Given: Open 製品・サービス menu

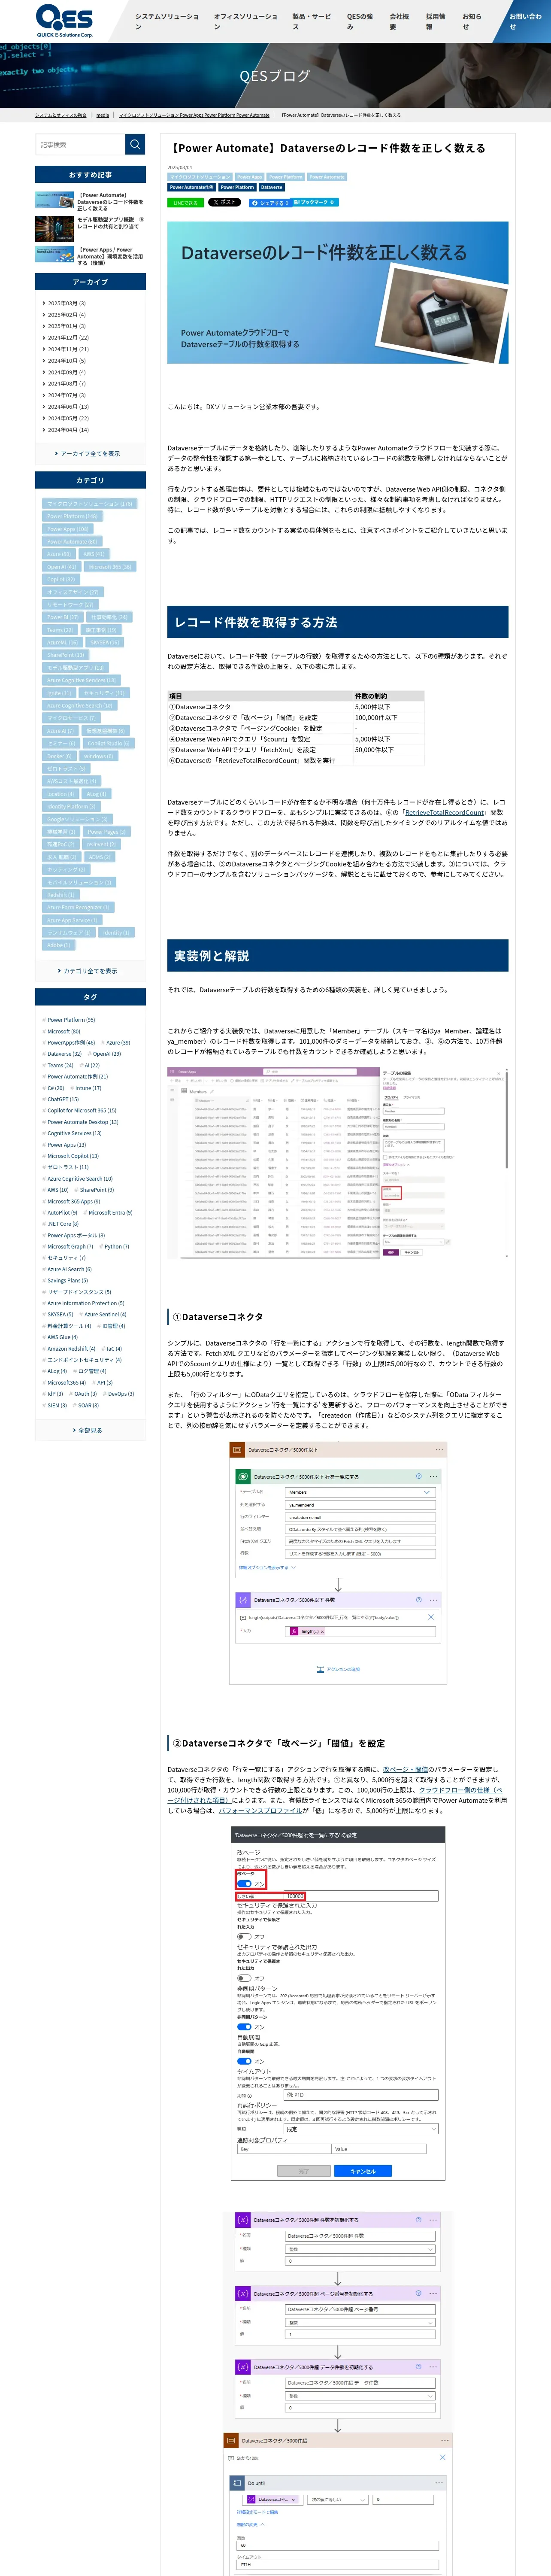Looking at the screenshot, I should click(312, 21).
